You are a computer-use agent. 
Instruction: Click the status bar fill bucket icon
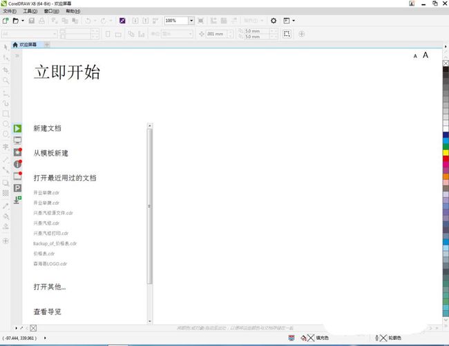pyautogui.click(x=303, y=338)
